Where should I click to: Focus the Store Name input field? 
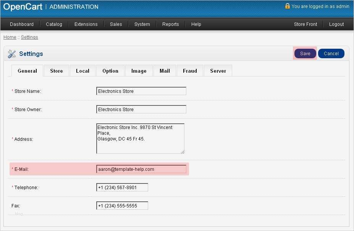coord(141,91)
